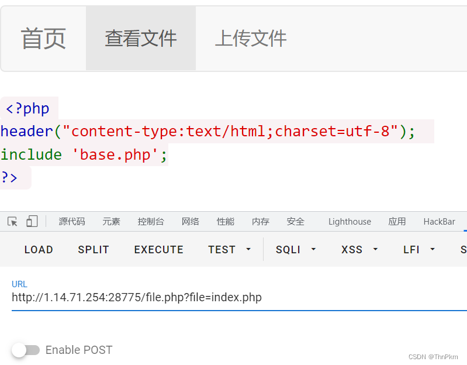This screenshot has height=365, width=467.
Task: Click the inspect element picker icon
Action: coord(12,222)
